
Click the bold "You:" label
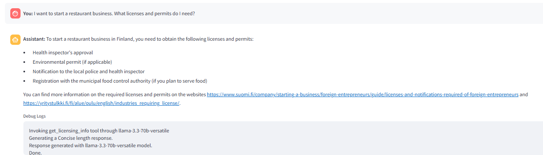[28, 14]
